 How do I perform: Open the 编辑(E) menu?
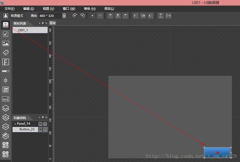(29, 9)
